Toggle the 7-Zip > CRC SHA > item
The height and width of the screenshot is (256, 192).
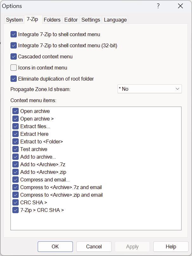(x=15, y=210)
